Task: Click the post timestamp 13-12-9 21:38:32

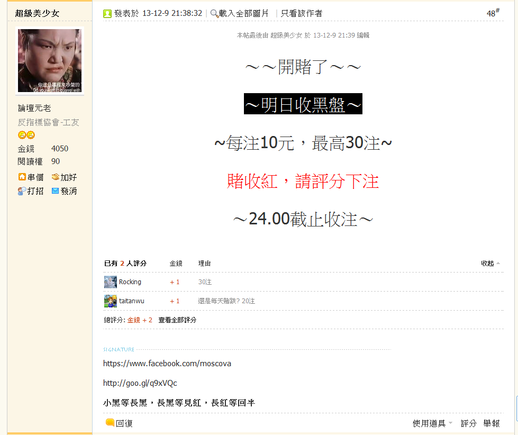Action: (x=172, y=13)
